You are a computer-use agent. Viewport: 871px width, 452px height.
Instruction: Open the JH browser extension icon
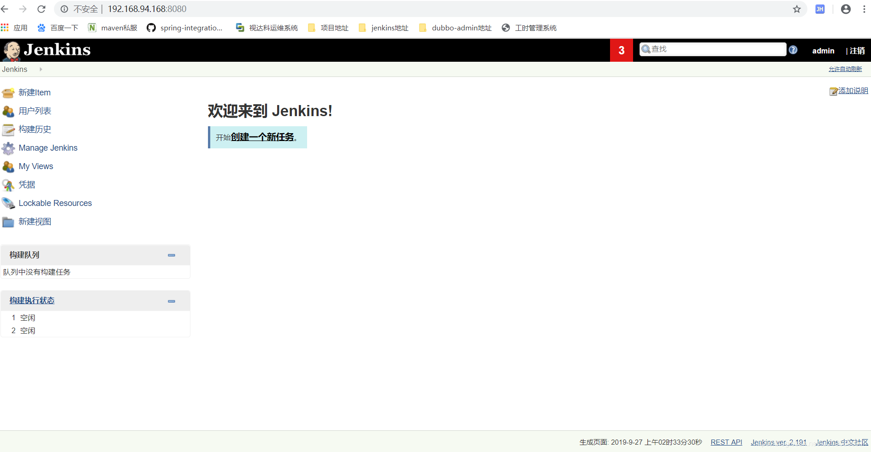820,9
